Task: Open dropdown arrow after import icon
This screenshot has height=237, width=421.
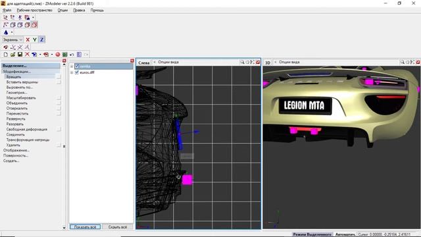Action: [x=40, y=55]
